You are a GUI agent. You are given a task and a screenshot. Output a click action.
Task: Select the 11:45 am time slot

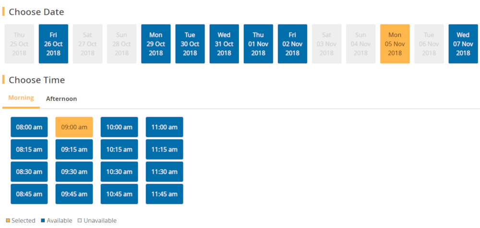(164, 194)
